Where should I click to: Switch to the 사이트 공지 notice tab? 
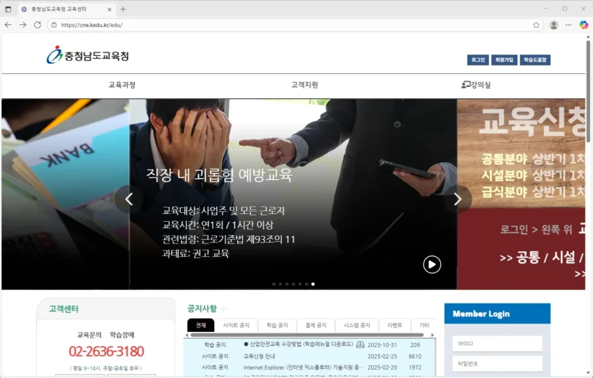(x=236, y=326)
